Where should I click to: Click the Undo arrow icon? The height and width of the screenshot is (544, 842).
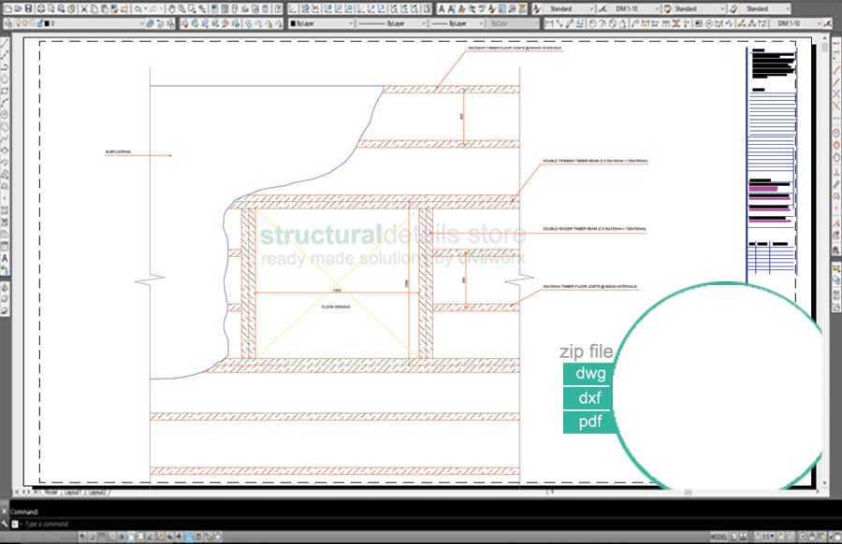pos(138,8)
